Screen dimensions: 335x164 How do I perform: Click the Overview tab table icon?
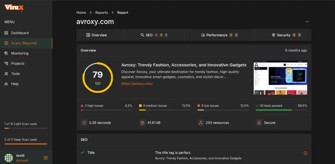(88, 35)
